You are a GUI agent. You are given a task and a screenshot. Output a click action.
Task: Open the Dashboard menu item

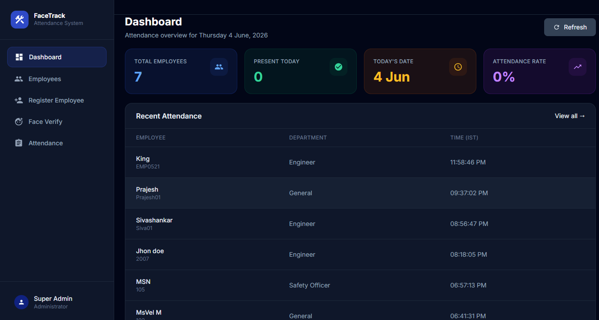point(57,57)
